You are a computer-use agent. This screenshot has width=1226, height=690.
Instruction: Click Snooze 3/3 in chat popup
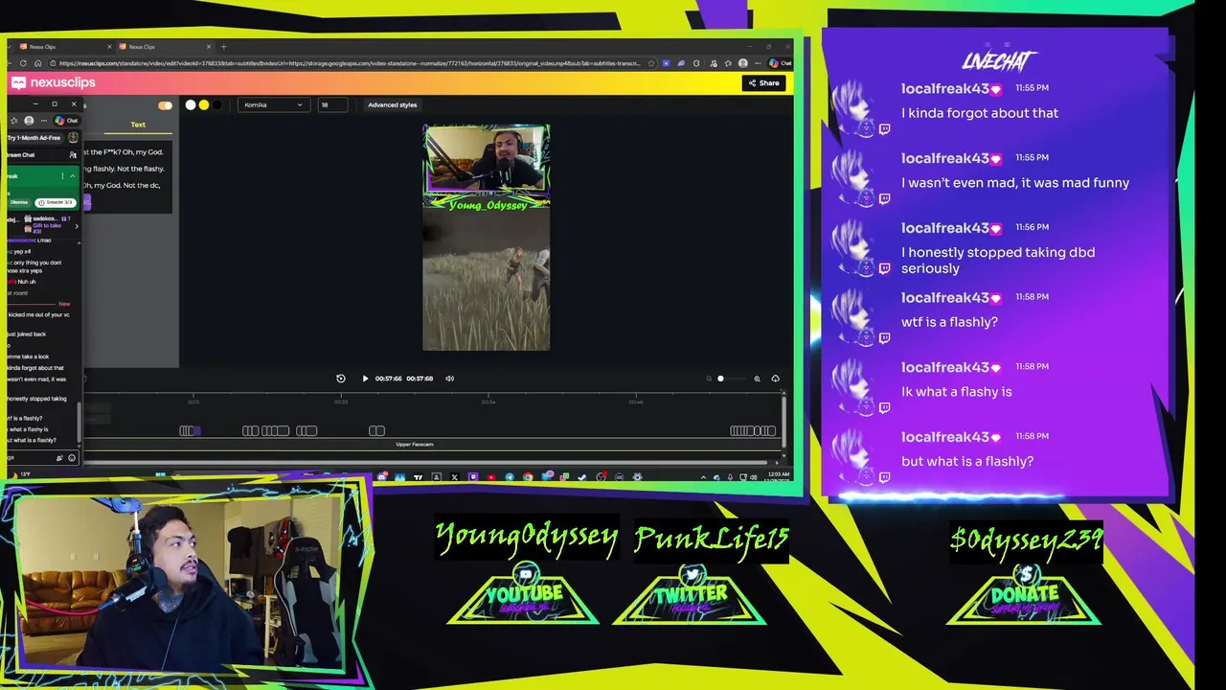56,202
